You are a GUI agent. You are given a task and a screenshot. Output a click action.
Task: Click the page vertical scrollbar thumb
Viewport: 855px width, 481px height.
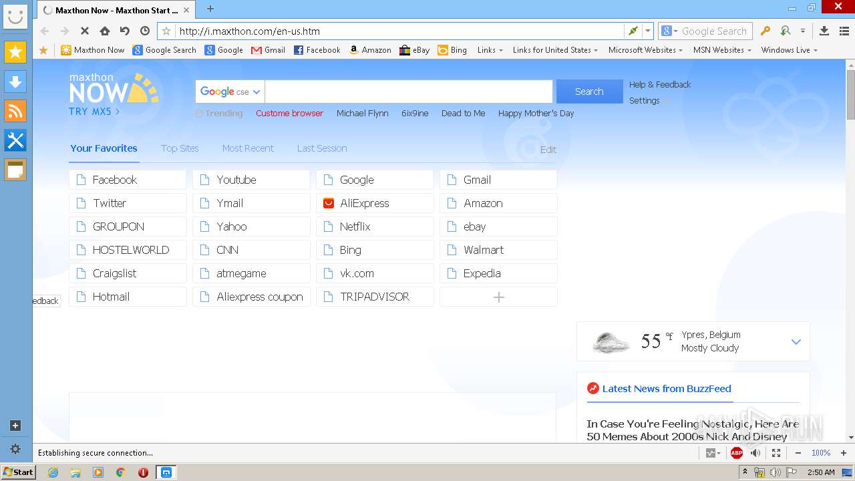pyautogui.click(x=850, y=94)
